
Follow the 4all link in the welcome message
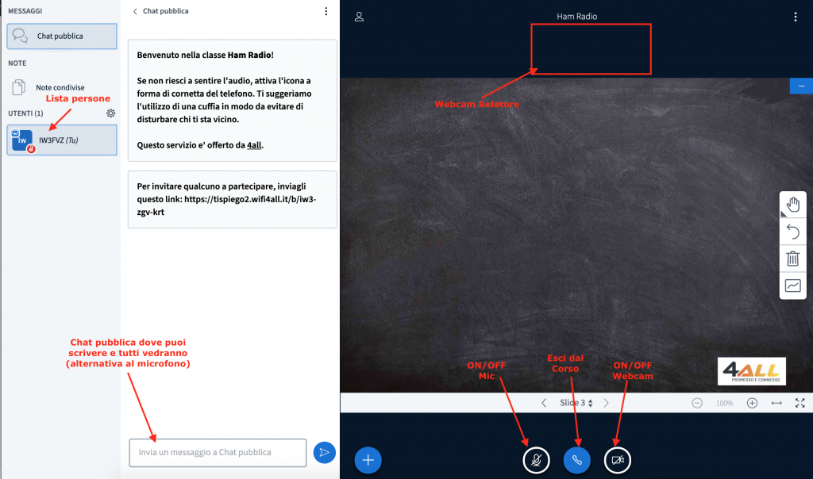click(254, 145)
